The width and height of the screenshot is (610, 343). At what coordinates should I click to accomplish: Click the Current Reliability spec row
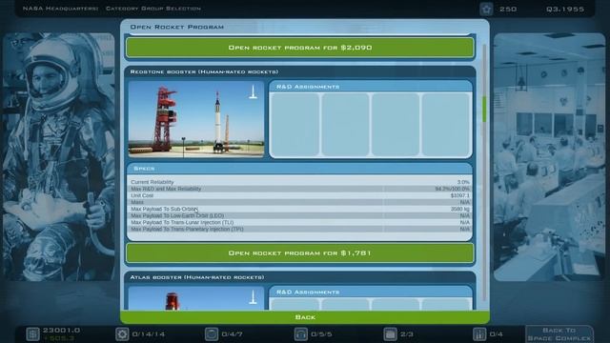[x=300, y=182]
